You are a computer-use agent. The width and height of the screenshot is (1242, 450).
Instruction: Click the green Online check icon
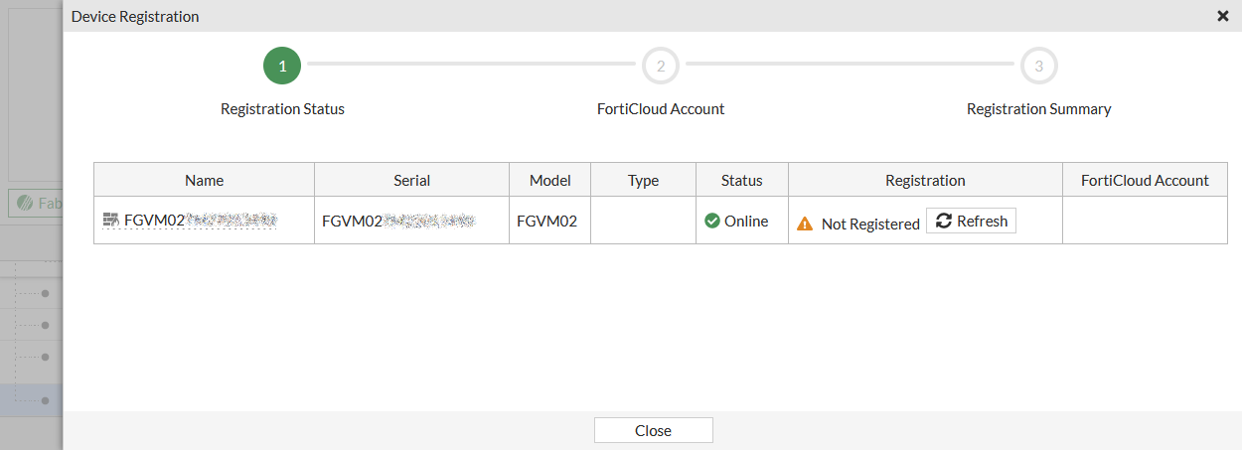point(712,222)
